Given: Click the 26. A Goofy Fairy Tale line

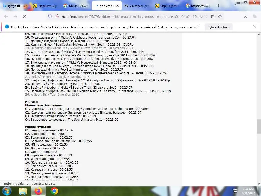Looking at the screenshot, I should tap(52, 95).
